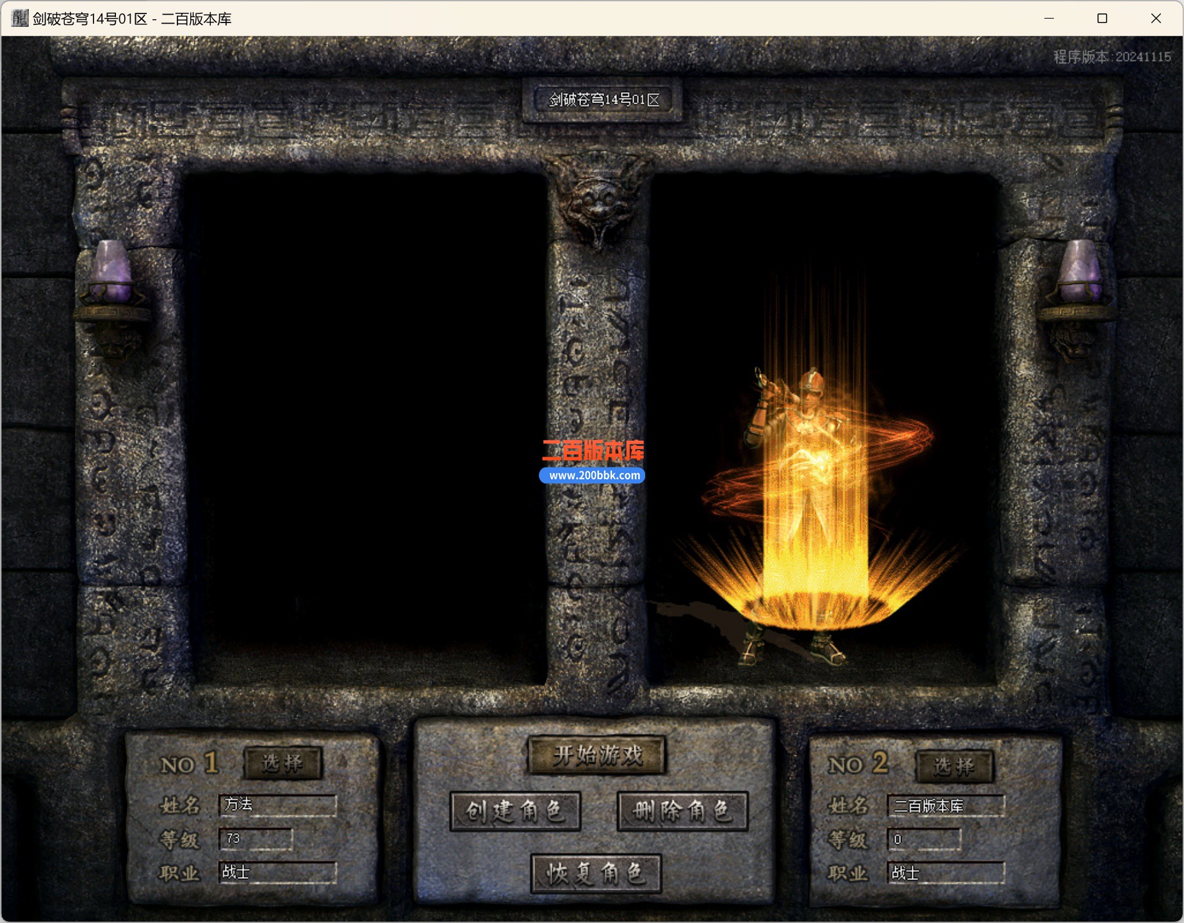Screen dimensions: 1184x923
Task: Click the game app icon in title bar
Action: point(20,19)
